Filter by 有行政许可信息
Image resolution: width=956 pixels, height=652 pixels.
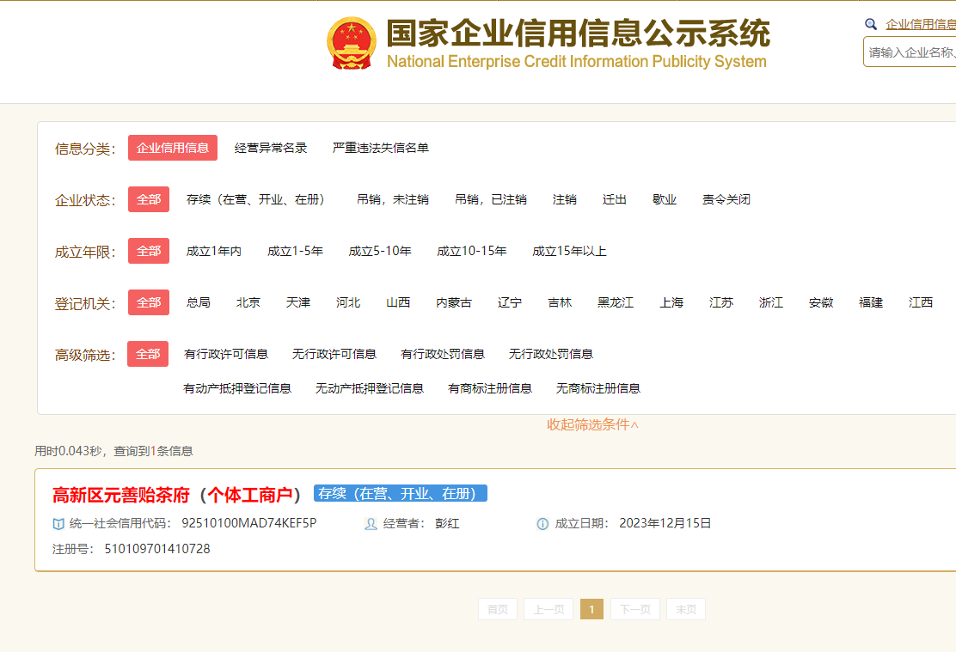(226, 354)
